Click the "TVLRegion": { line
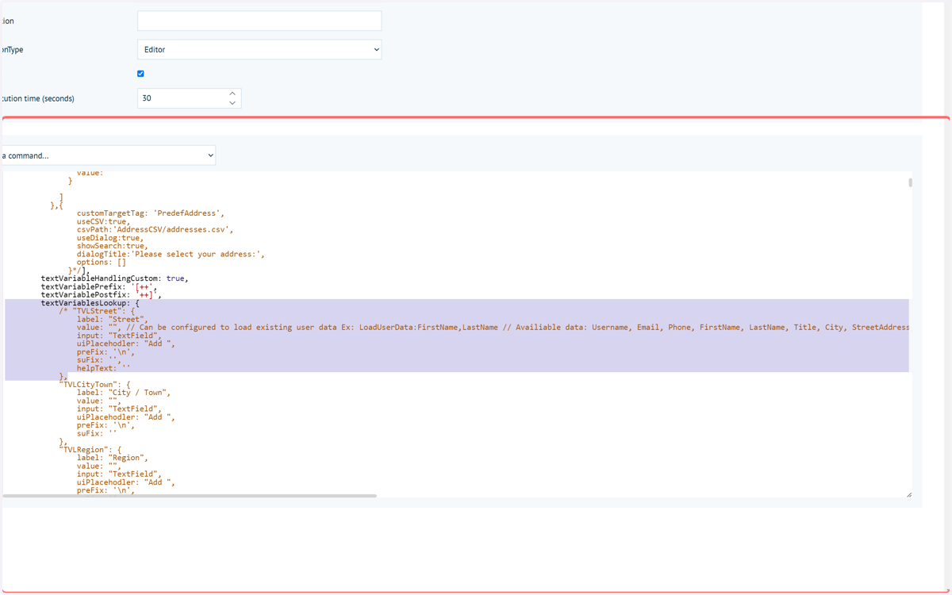This screenshot has width=952, height=595. coord(90,450)
